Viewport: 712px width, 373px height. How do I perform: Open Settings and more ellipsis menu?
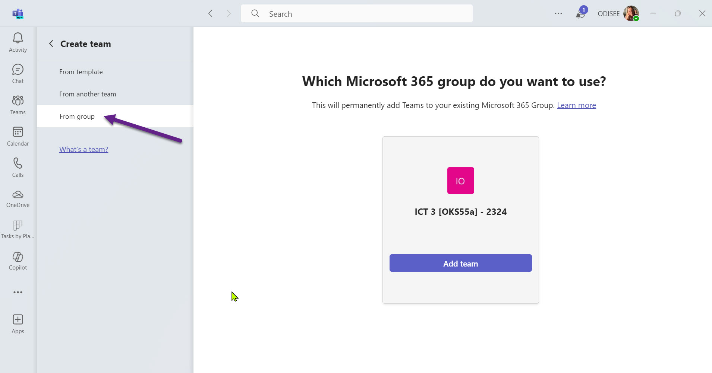click(558, 13)
